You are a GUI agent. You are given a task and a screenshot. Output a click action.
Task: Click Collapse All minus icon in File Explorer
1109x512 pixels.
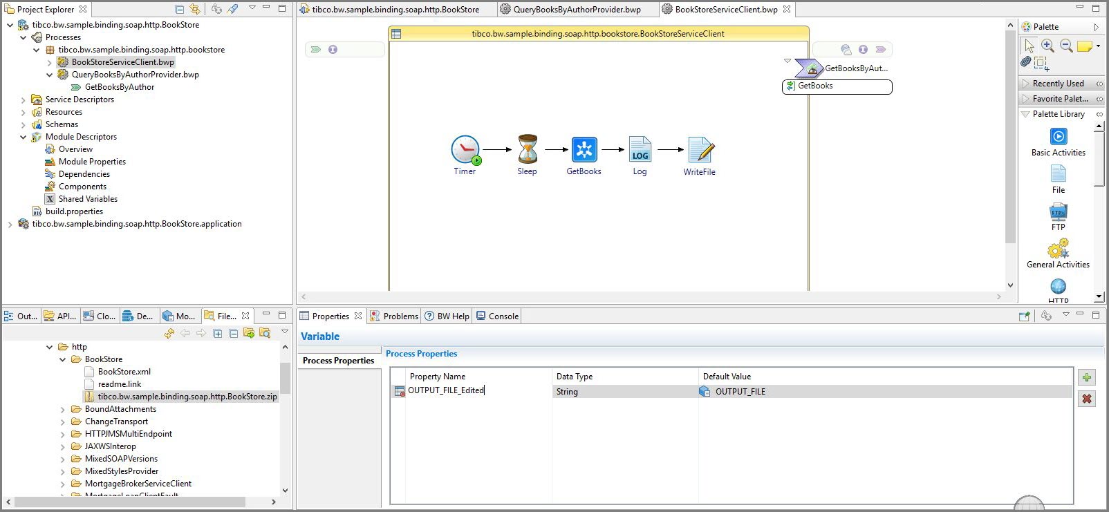(234, 334)
